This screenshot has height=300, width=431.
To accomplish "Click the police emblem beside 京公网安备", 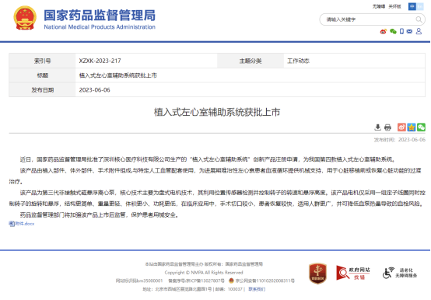I will [231, 281].
